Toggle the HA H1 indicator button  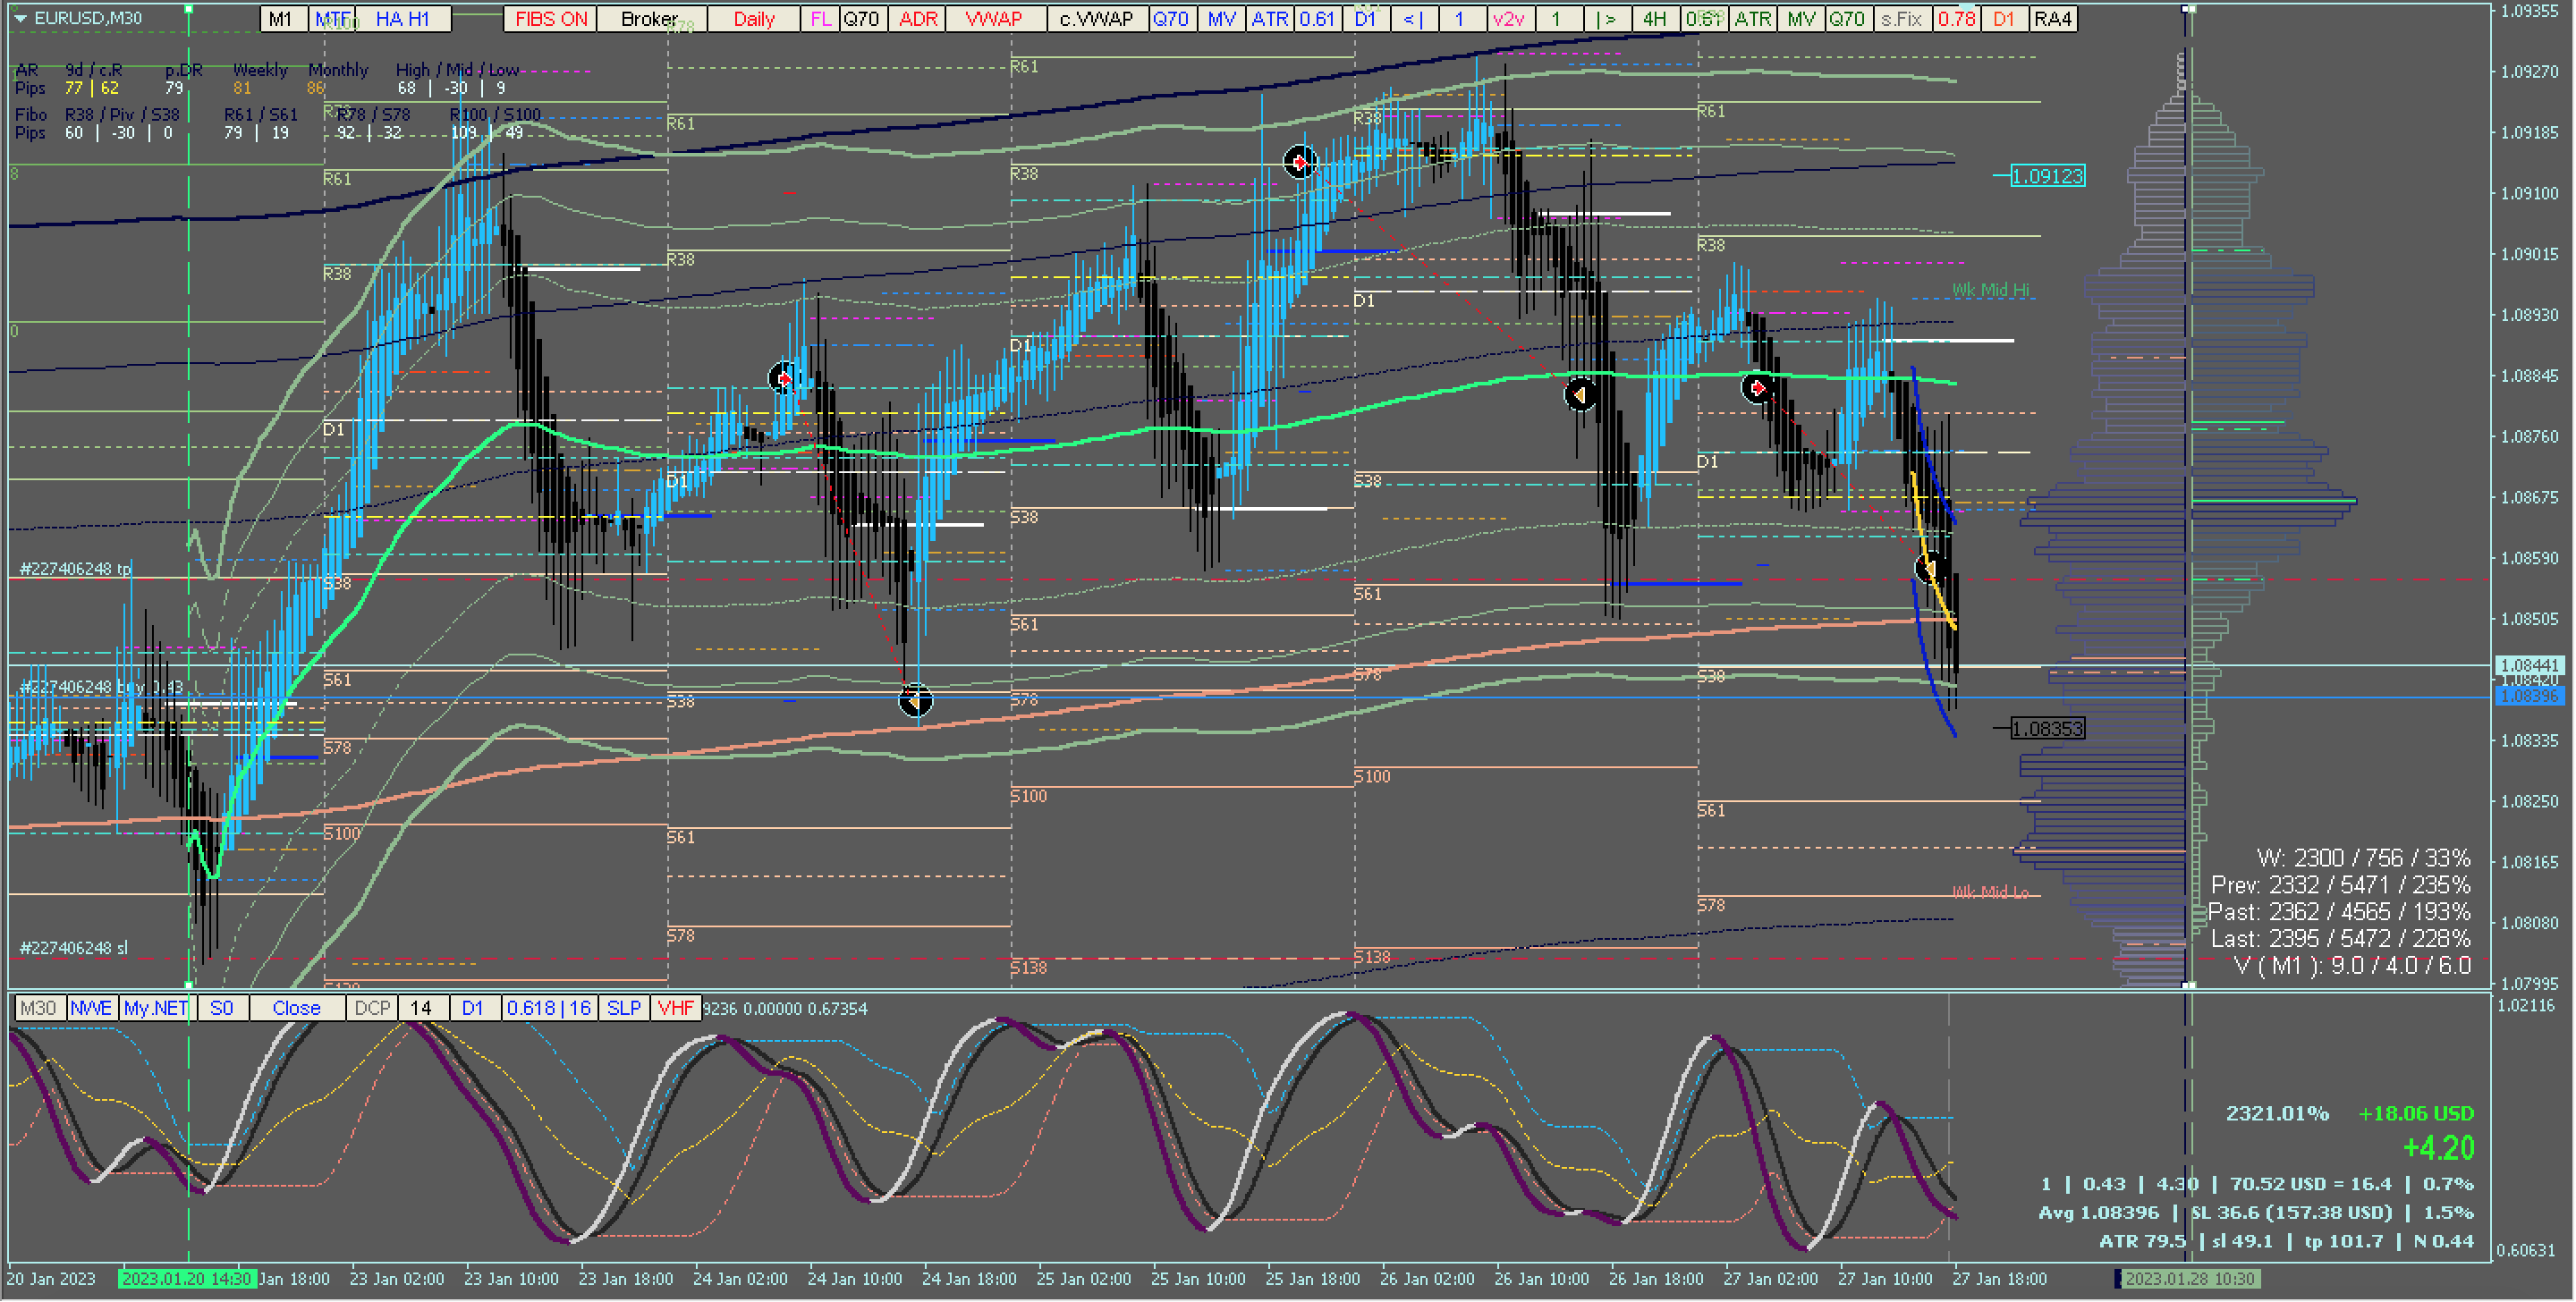[403, 19]
